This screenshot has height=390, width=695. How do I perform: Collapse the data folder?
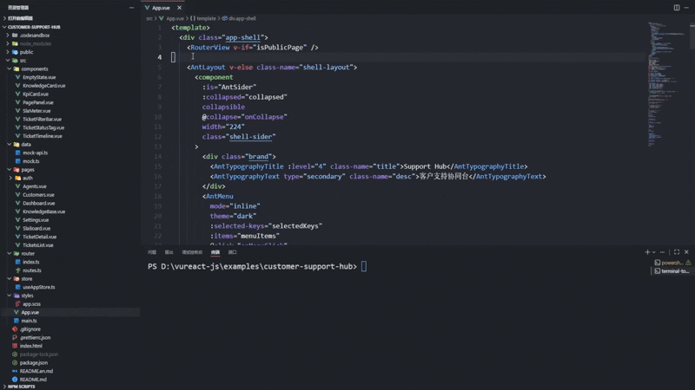coord(10,145)
